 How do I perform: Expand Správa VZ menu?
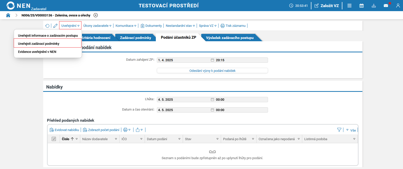208,26
